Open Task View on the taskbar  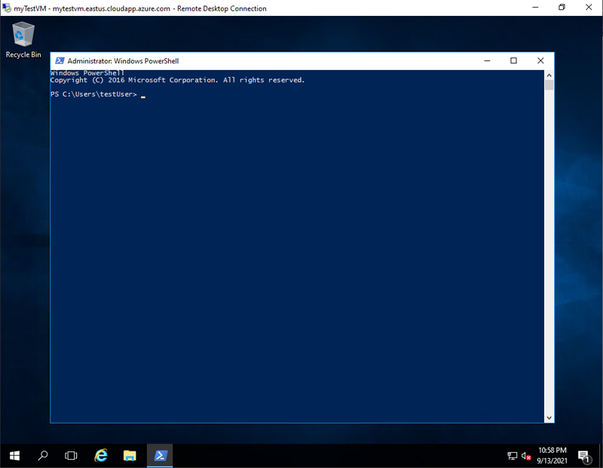[71, 456]
